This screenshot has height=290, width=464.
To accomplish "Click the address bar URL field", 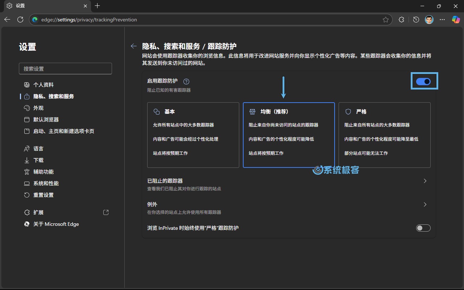I will coord(210,20).
